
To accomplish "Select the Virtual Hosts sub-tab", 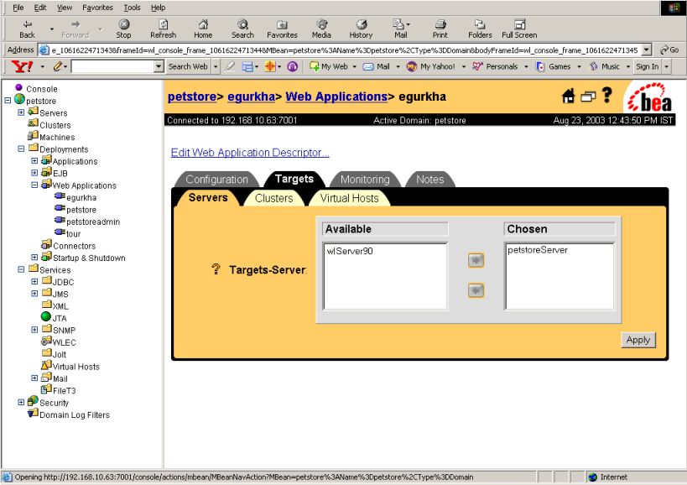I will coord(349,198).
